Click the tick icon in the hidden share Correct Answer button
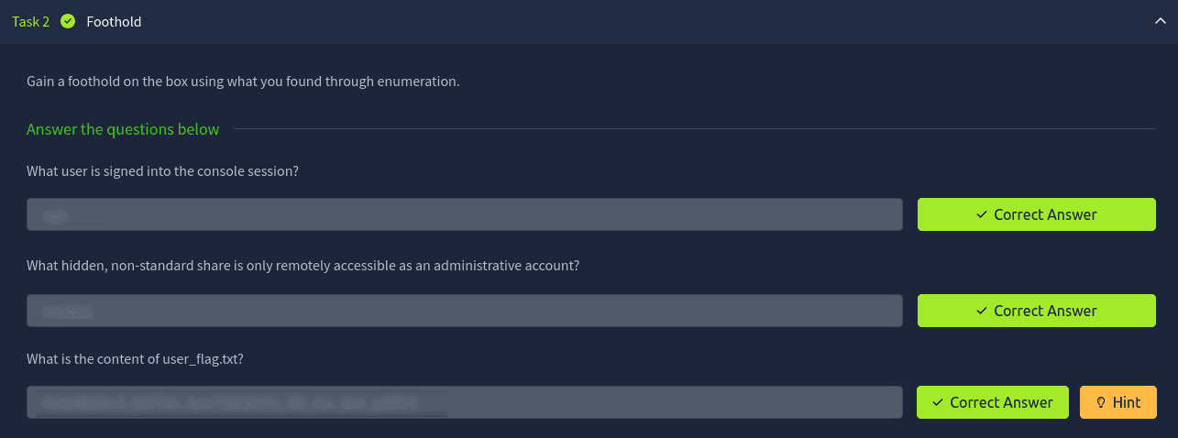This screenshot has height=438, width=1178. (981, 311)
